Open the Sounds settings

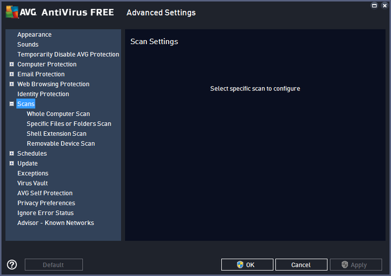point(28,44)
